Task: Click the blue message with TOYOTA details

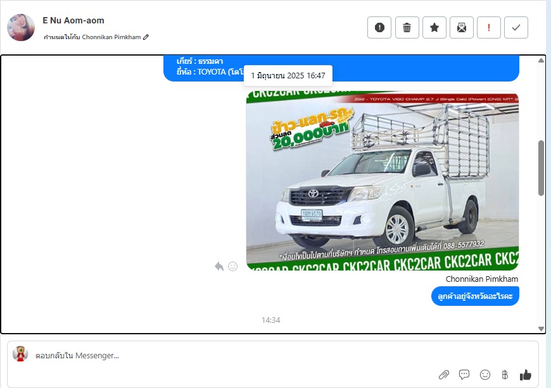Action: (341, 68)
